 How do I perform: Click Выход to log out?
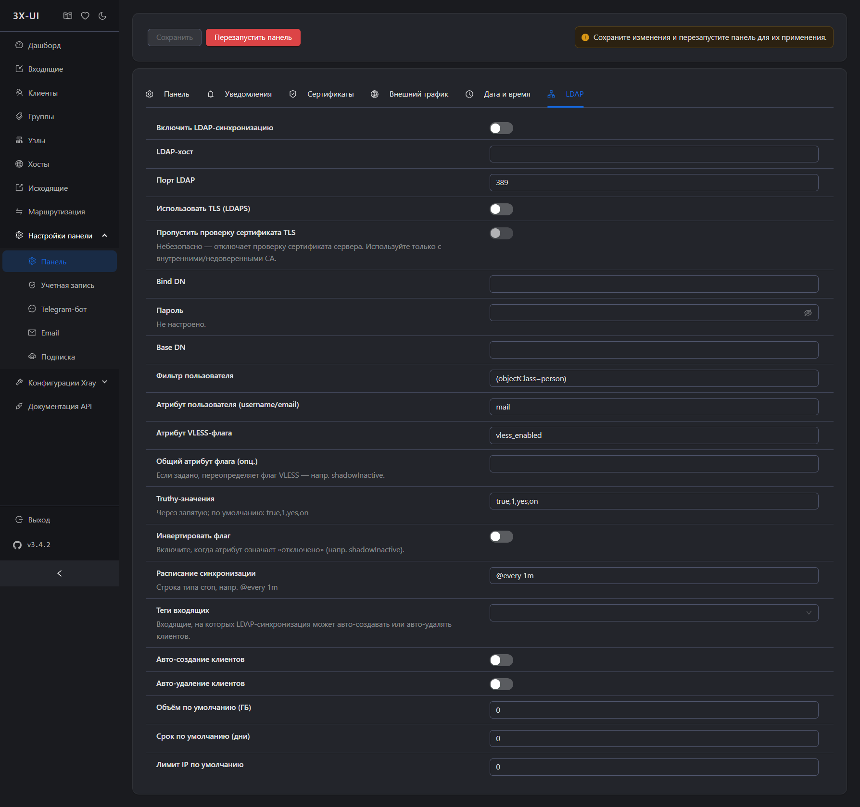click(x=60, y=520)
